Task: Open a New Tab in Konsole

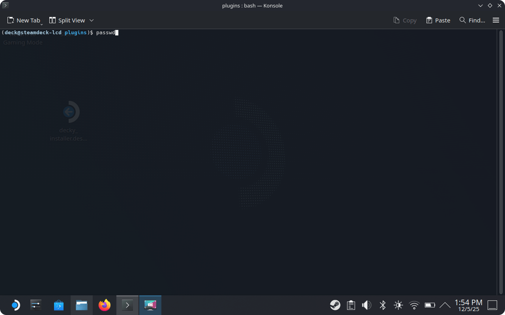Action: (24, 20)
